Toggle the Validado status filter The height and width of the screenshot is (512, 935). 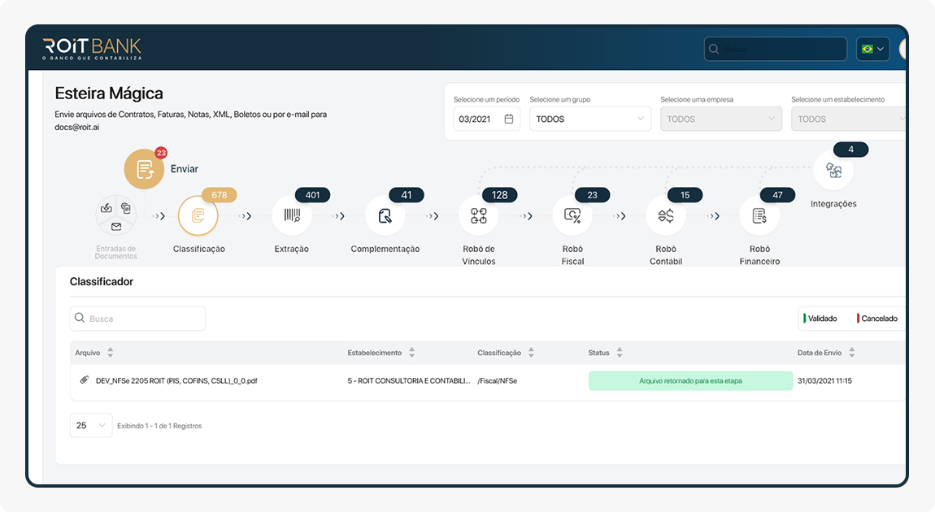pyautogui.click(x=821, y=319)
